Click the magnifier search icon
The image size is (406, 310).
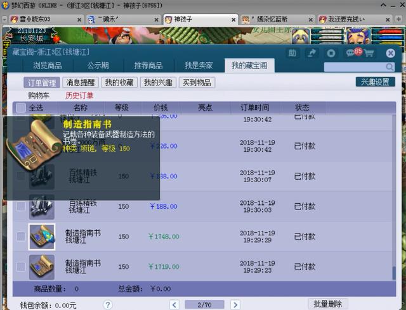[390, 67]
